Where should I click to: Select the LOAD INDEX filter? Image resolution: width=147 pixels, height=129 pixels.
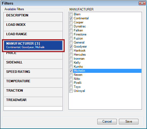pyautogui.click(x=33, y=26)
